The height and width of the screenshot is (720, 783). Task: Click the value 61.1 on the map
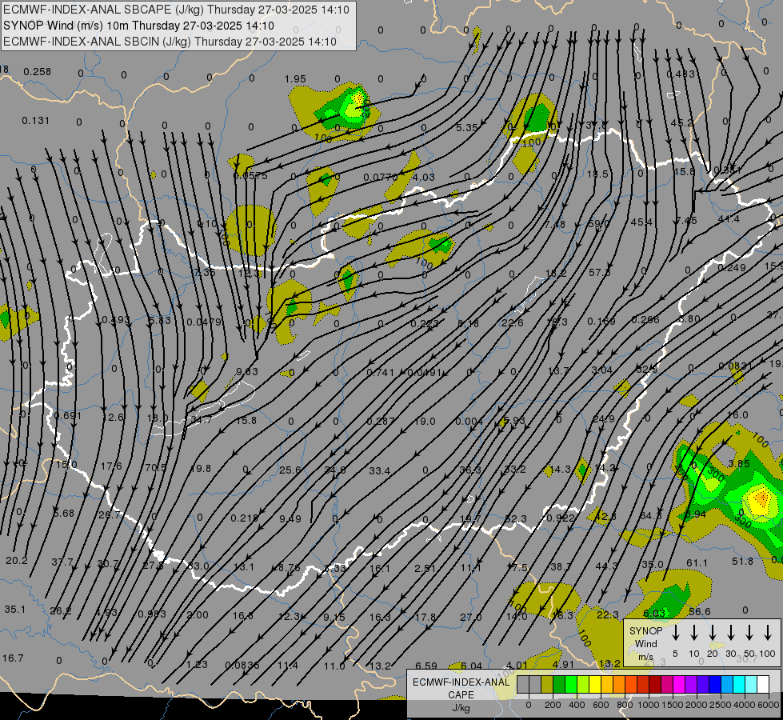tap(697, 563)
